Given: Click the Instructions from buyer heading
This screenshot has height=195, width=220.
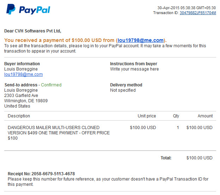Looking at the screenshot, I should (x=133, y=64).
